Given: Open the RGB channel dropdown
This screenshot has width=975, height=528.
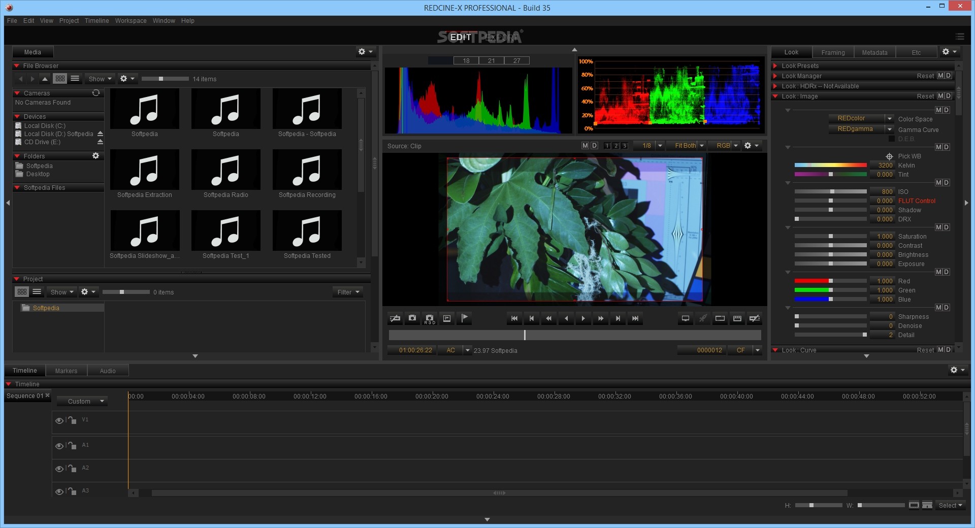Looking at the screenshot, I should click(x=725, y=146).
